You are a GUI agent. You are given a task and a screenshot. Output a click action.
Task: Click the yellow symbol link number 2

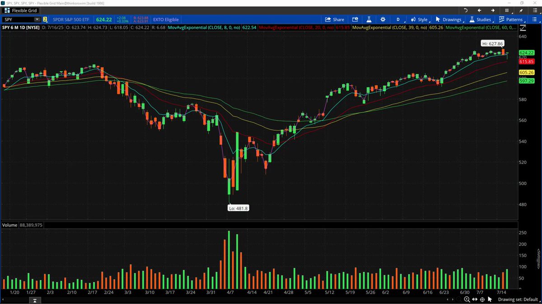point(45,19)
